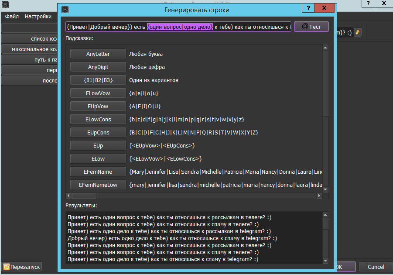Click the help question mark button
This screenshot has height=275, width=393.
coord(308,9)
